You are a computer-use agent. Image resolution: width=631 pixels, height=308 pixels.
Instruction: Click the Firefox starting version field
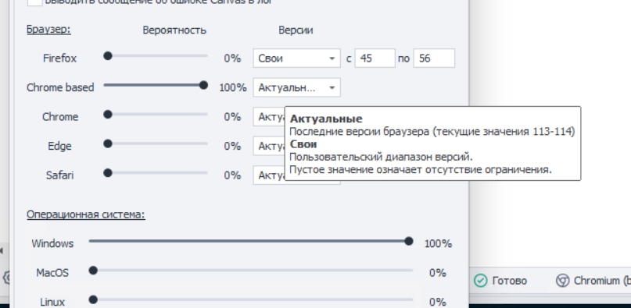click(375, 58)
